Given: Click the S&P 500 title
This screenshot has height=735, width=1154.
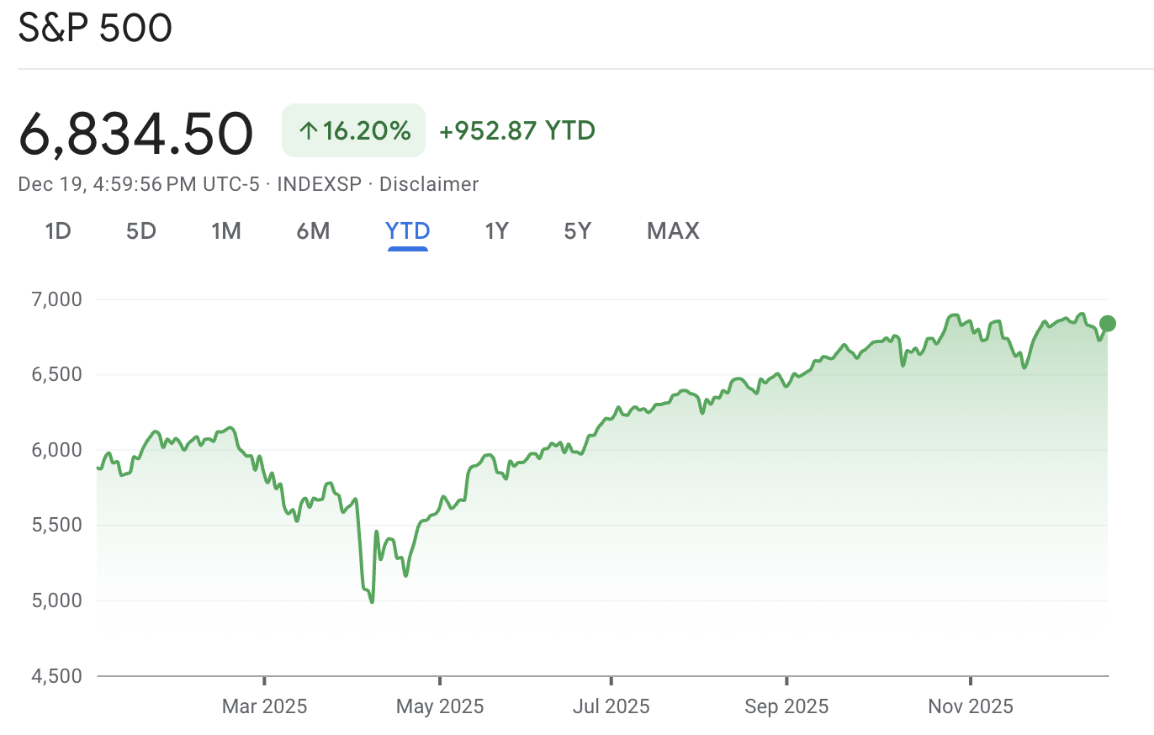Looking at the screenshot, I should [95, 28].
